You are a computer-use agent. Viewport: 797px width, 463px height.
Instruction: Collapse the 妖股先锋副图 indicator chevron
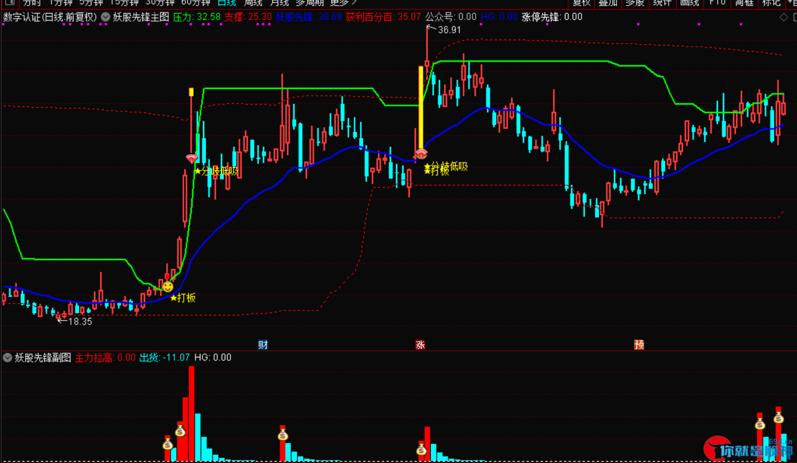pos(7,357)
